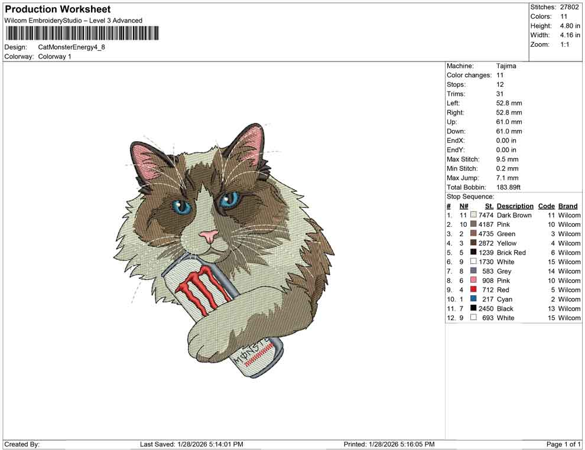The width and height of the screenshot is (585, 450).
Task: Click the Total Bobbin value '183.89ft'
Action: pos(509,187)
